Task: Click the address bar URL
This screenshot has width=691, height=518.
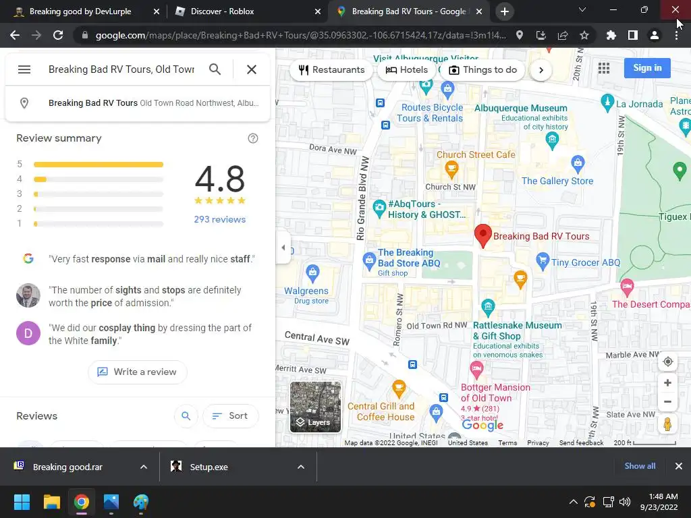Action: (300, 35)
